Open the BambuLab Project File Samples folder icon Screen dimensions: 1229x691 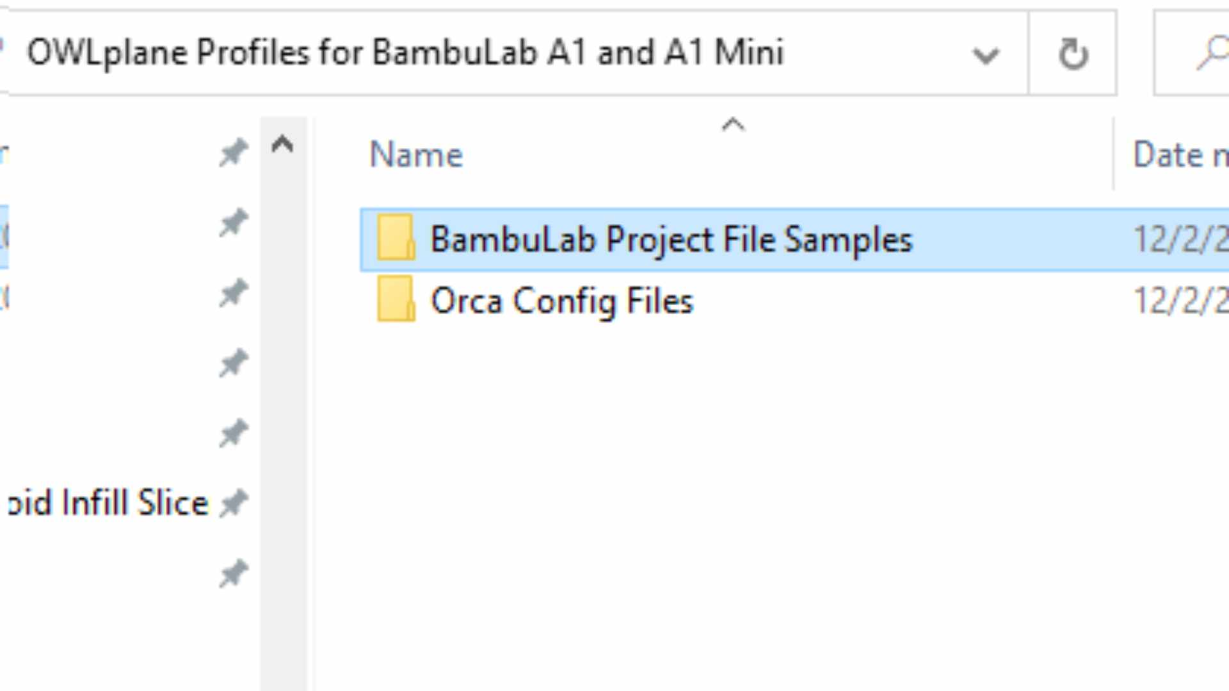coord(395,240)
